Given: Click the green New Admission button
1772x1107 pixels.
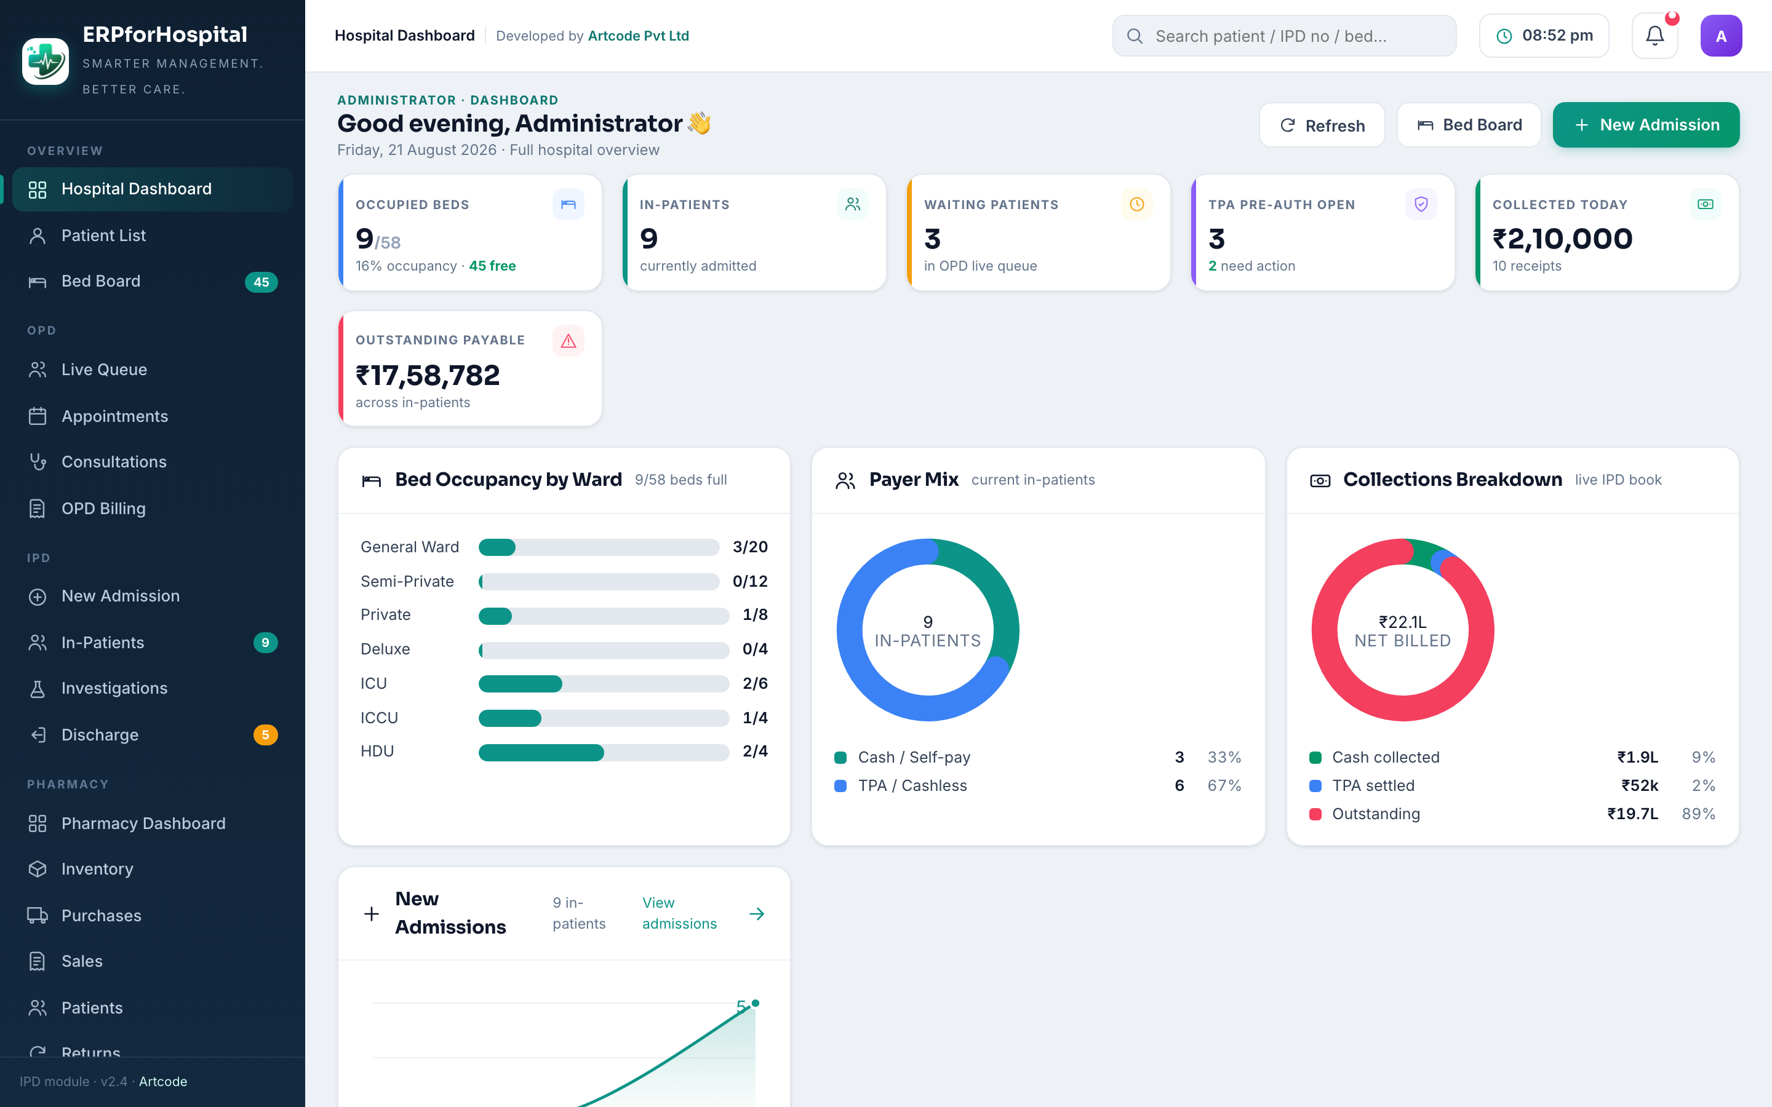Looking at the screenshot, I should [x=1645, y=125].
